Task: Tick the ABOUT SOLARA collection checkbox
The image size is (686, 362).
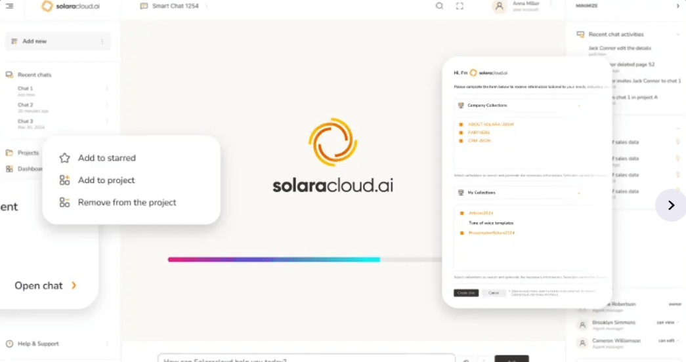Action: [461, 125]
